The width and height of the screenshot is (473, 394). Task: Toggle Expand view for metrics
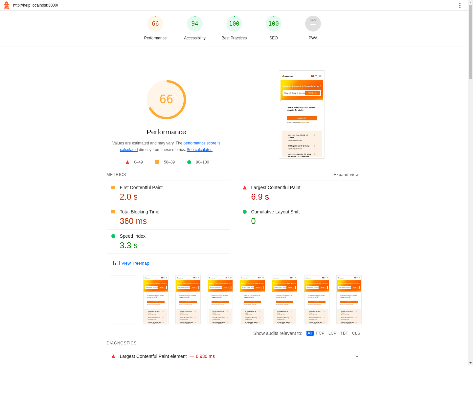346,175
